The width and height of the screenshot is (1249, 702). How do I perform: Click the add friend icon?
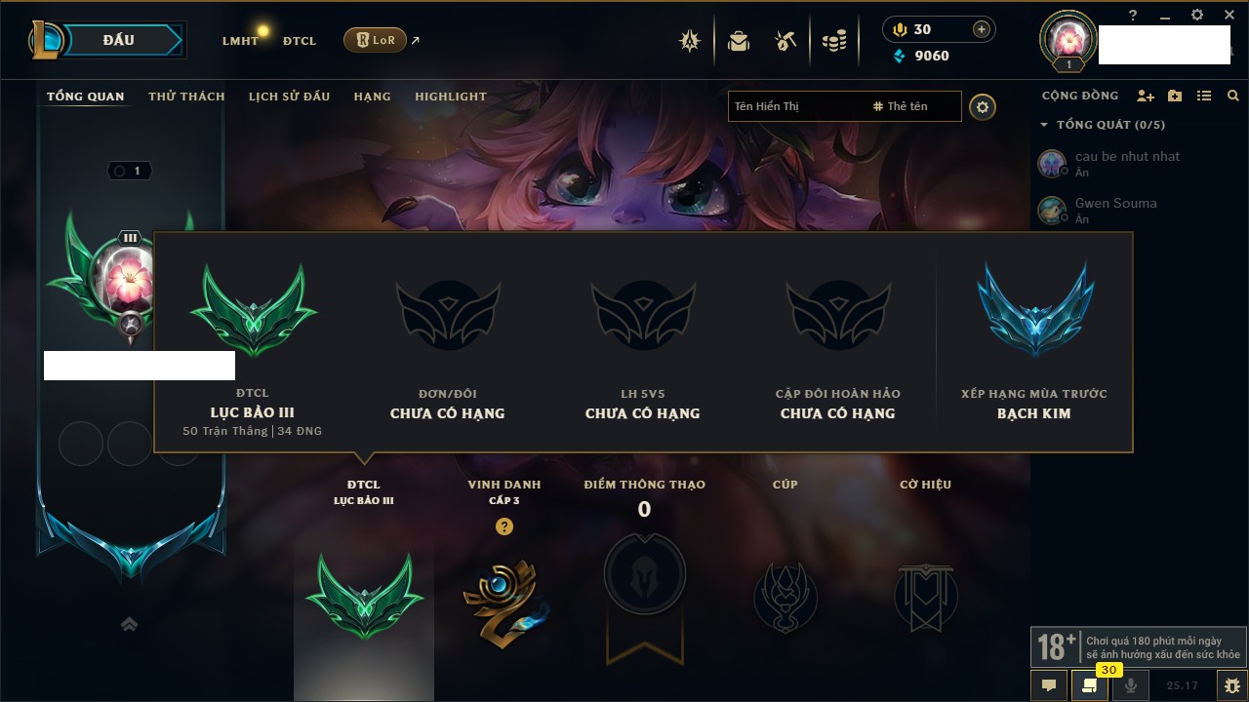coord(1146,96)
